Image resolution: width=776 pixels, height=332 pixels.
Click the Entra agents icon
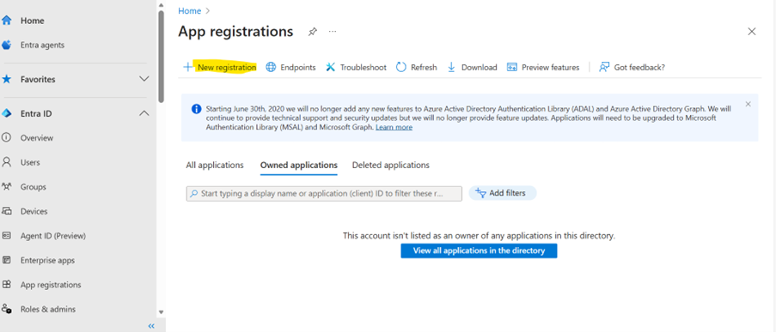pyautogui.click(x=6, y=45)
